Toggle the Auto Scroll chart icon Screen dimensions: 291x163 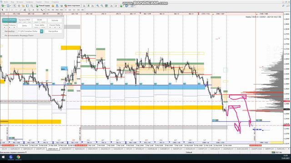pyautogui.click(x=111, y=6)
